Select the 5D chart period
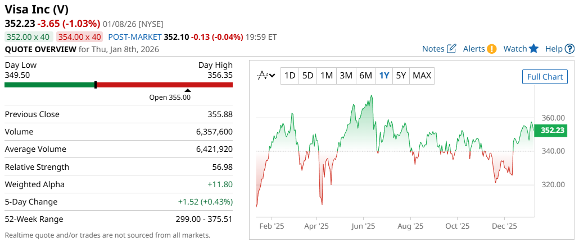Viewport: 579px width, 246px height. pos(307,76)
